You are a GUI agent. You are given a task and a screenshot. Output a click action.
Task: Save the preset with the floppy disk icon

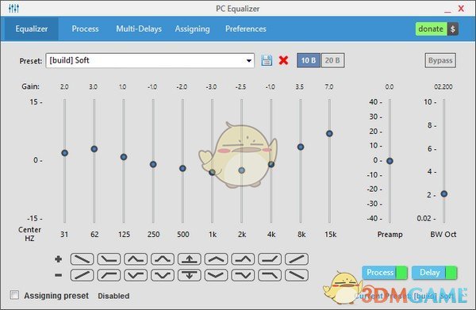tap(267, 60)
